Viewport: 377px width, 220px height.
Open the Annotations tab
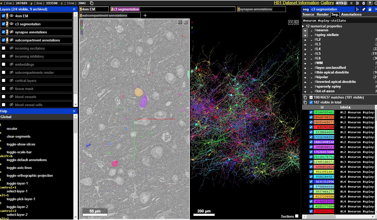coord(351,15)
